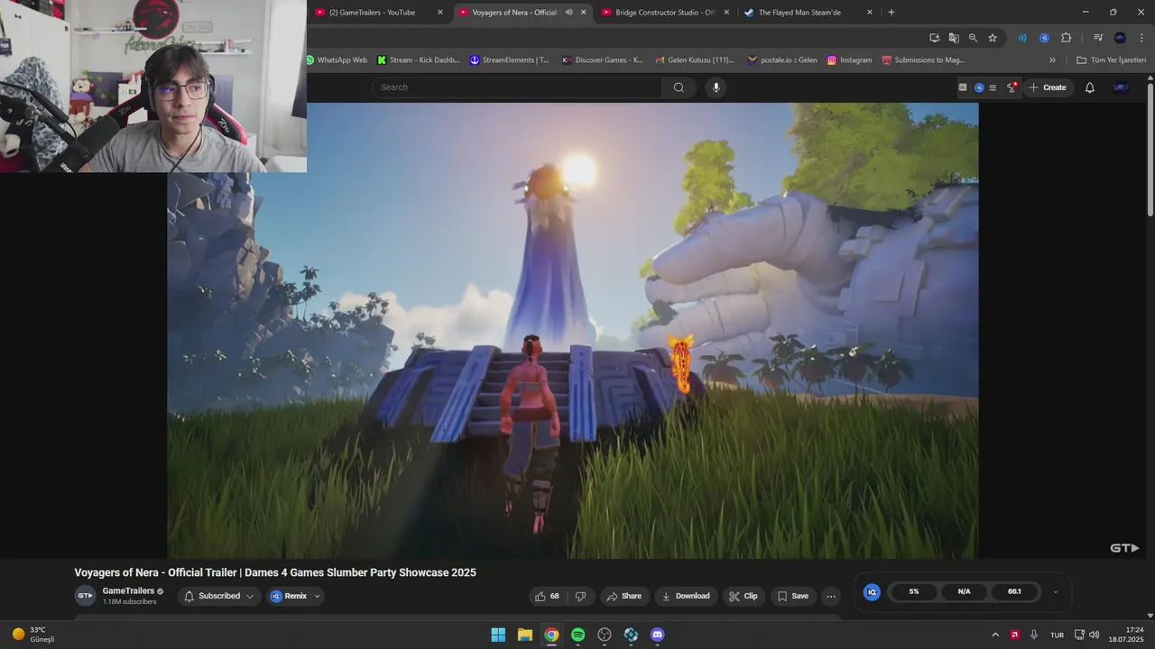The width and height of the screenshot is (1155, 649).
Task: Open Discord from the taskbar
Action: pos(658,635)
